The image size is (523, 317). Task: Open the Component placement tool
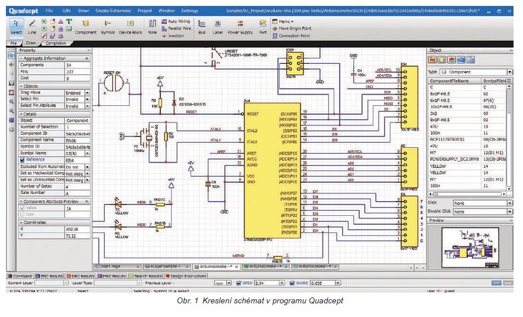[x=86, y=27]
